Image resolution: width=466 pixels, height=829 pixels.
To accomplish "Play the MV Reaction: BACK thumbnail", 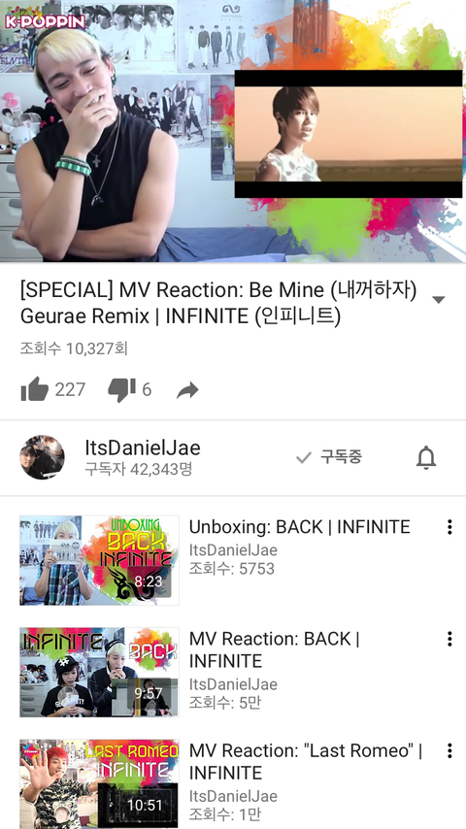I will (x=99, y=673).
